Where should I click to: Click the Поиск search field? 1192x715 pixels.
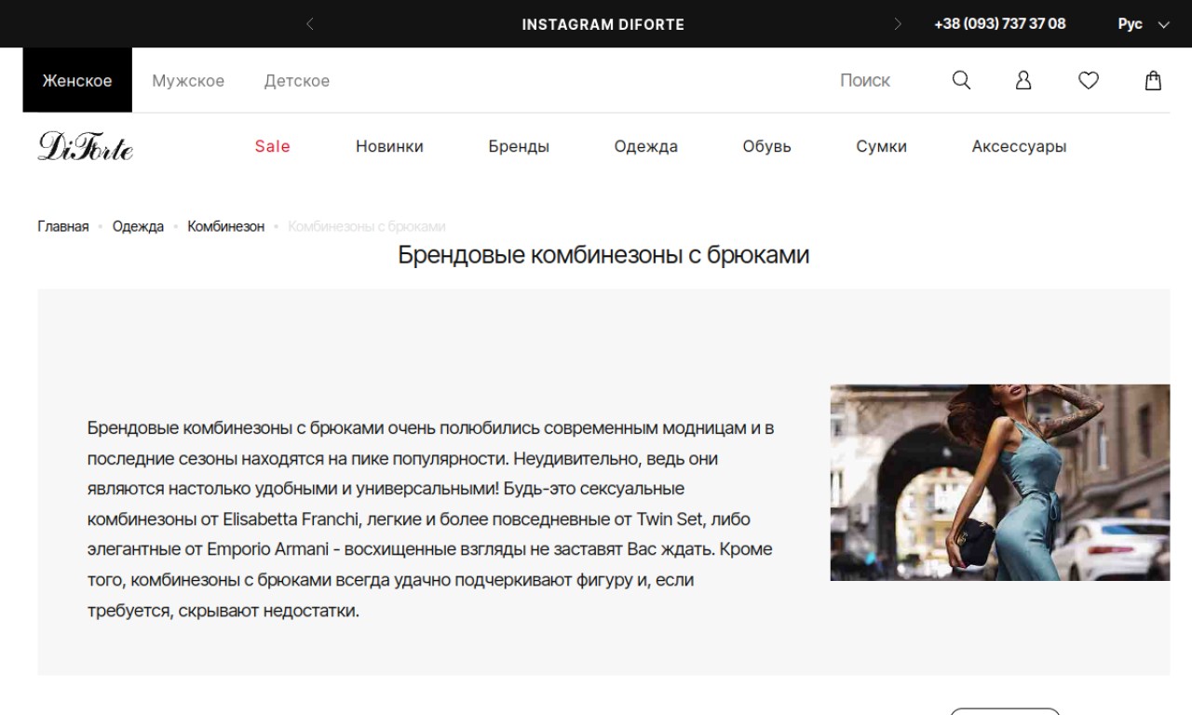[865, 81]
